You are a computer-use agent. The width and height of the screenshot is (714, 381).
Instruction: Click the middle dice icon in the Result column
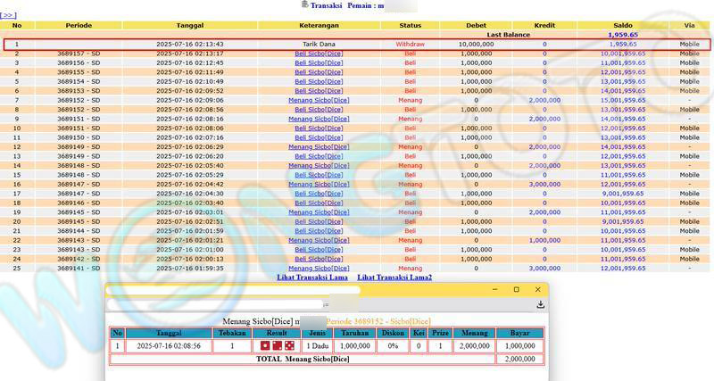coord(277,345)
